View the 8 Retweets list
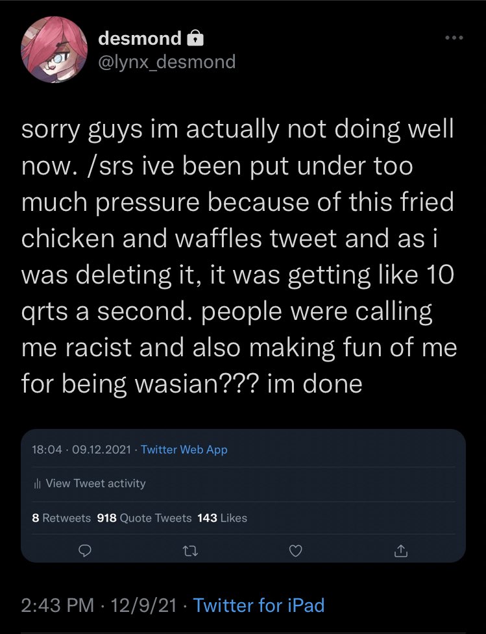 point(62,518)
